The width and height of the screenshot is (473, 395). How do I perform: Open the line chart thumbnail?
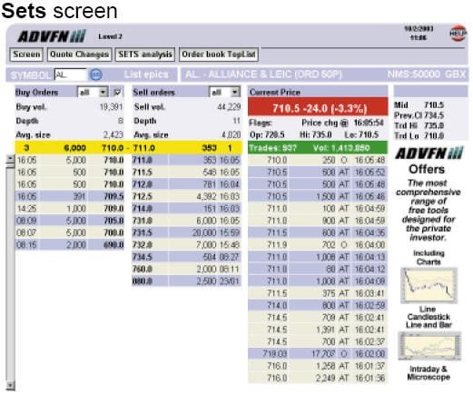[x=429, y=285]
